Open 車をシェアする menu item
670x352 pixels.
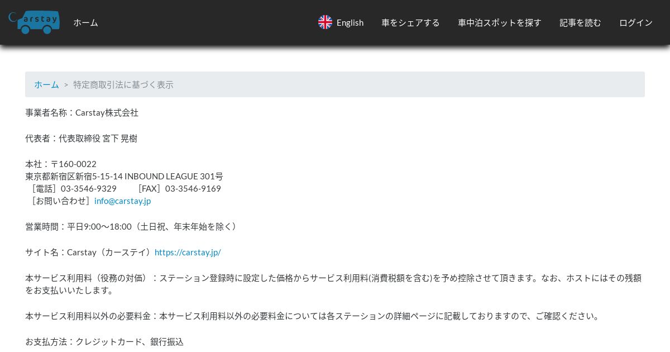(x=410, y=22)
